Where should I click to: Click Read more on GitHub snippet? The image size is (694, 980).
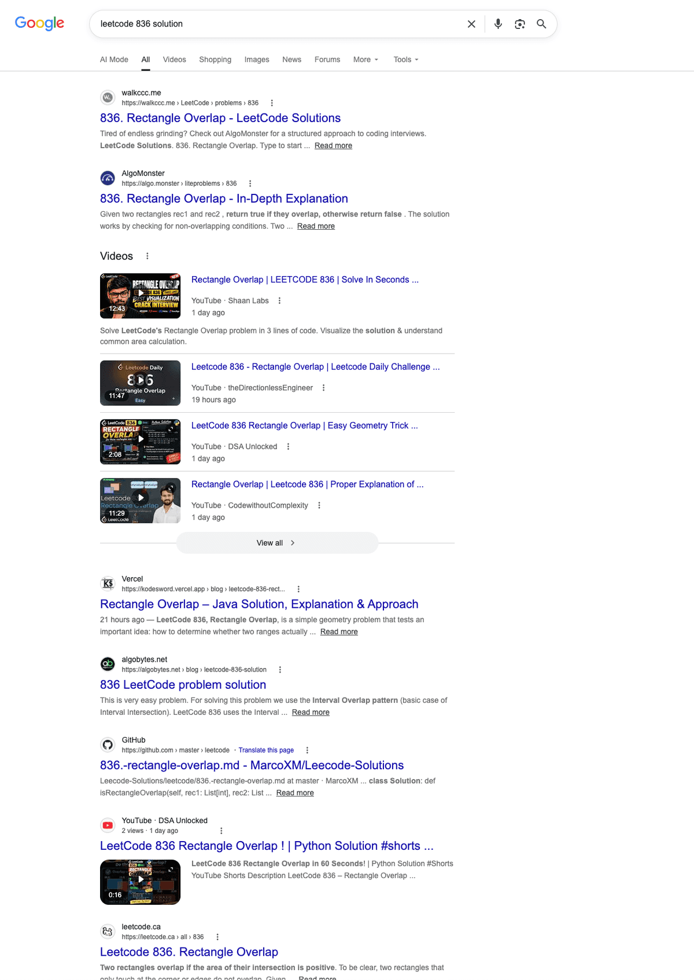click(x=295, y=793)
